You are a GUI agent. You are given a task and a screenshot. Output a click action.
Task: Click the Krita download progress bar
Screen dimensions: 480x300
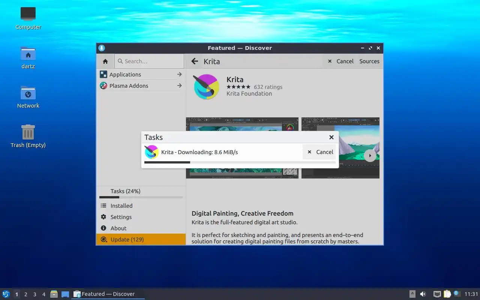click(x=240, y=162)
